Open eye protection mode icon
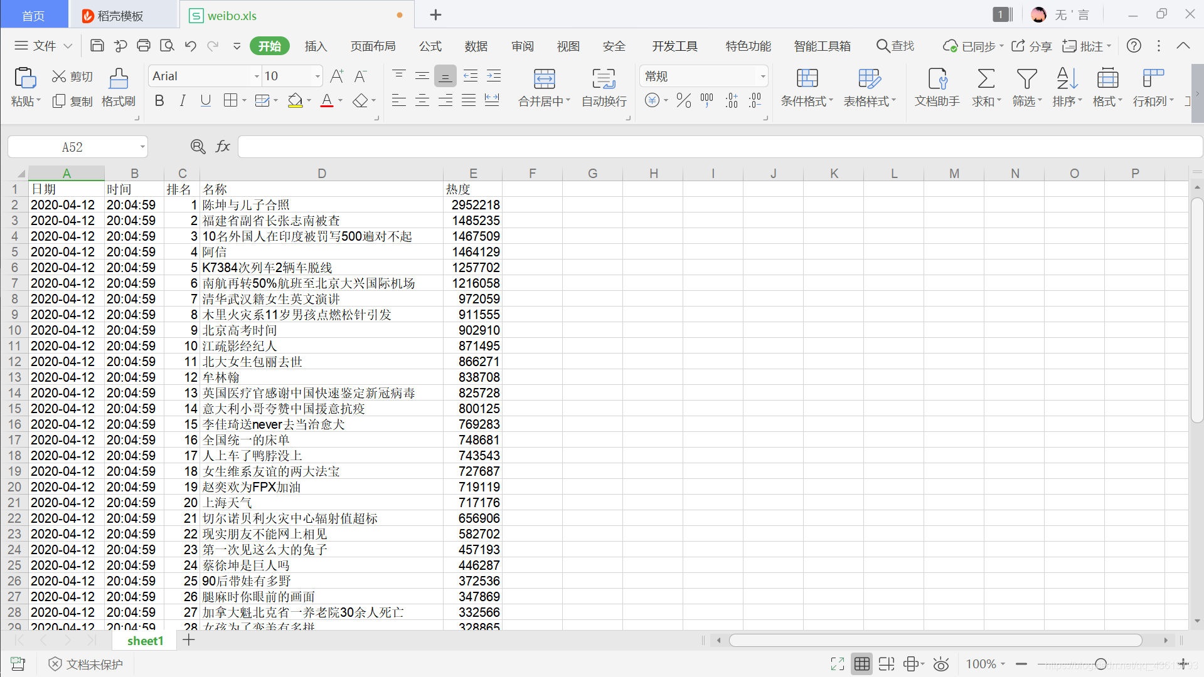The image size is (1204, 677). 940,664
